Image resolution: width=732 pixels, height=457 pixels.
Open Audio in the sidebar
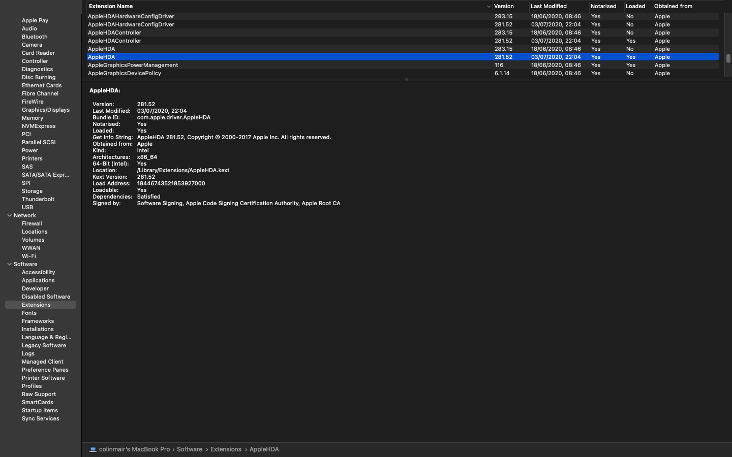[x=29, y=28]
